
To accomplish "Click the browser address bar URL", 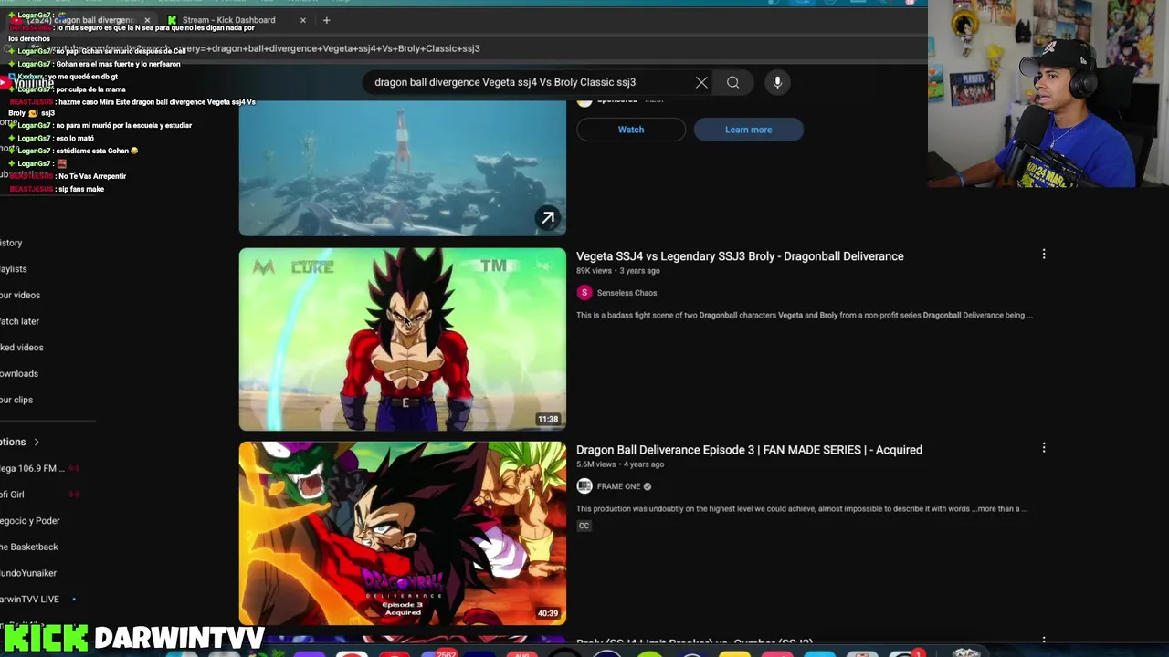I will [265, 48].
